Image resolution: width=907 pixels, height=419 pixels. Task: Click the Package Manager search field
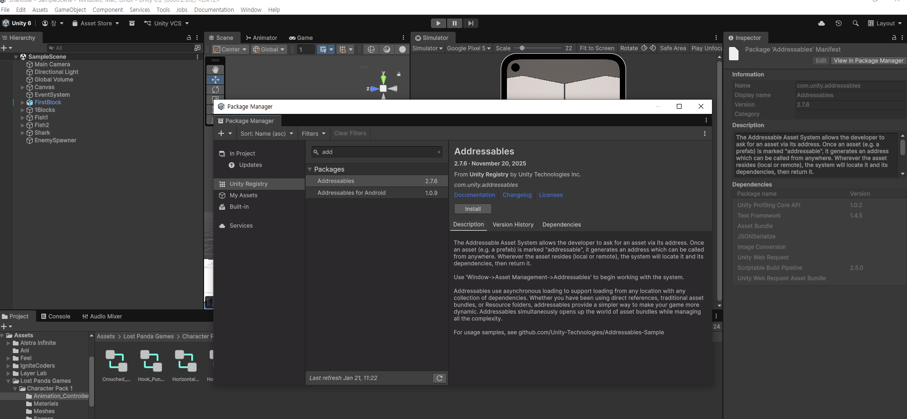tap(377, 152)
